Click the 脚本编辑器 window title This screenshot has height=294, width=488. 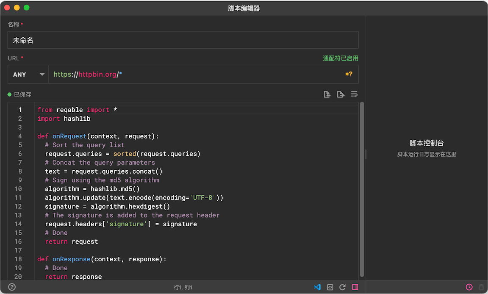tap(244, 8)
